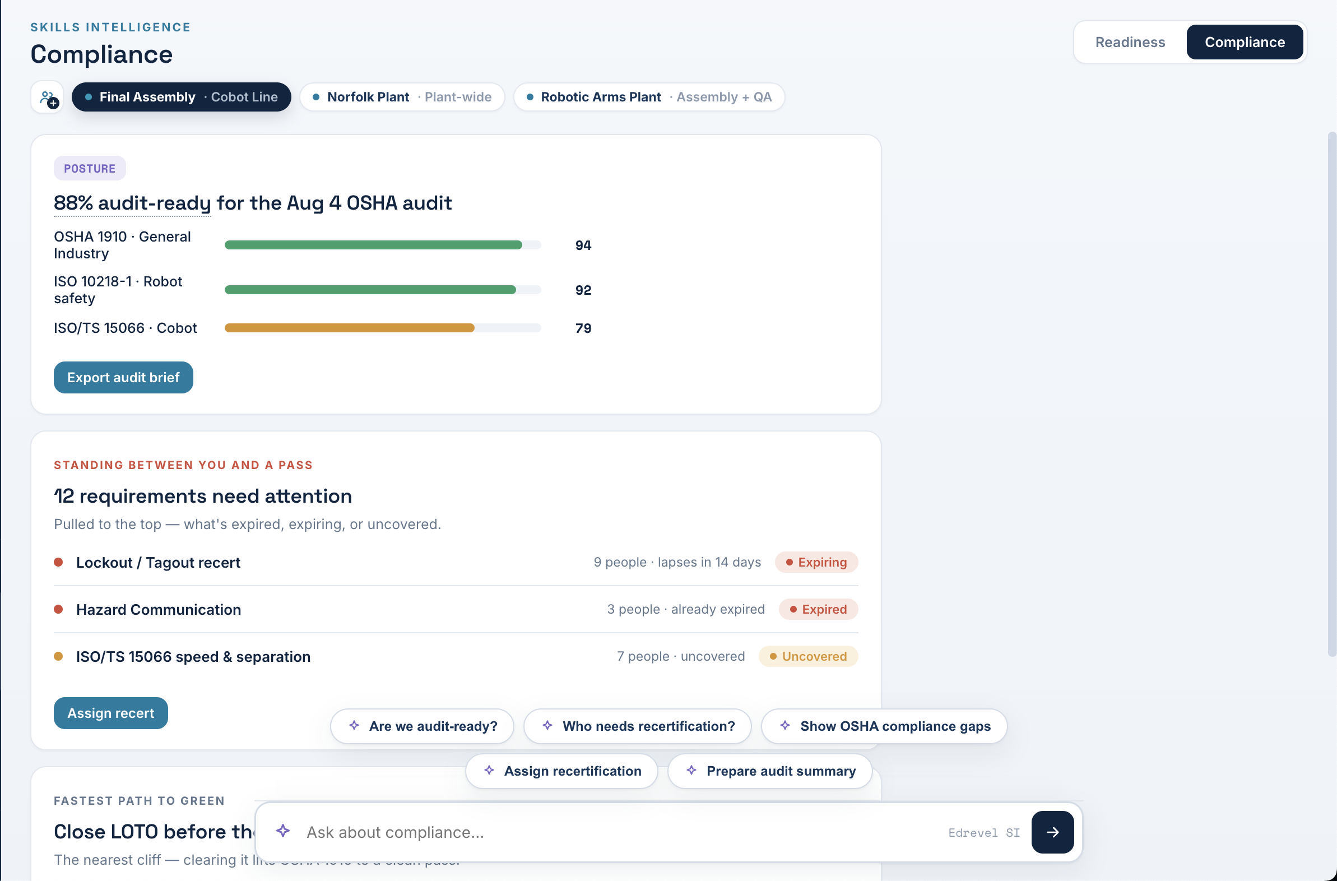Click the ISO/TS 15066 Cobot progress bar
1337x881 pixels.
[383, 328]
